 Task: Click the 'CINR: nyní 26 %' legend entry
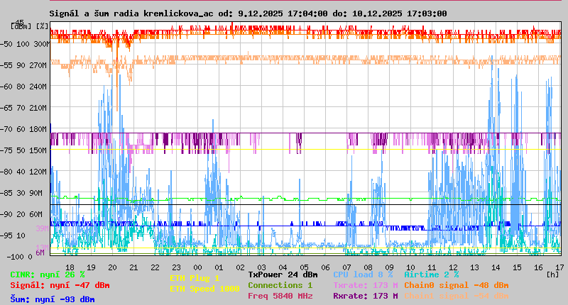48,274
